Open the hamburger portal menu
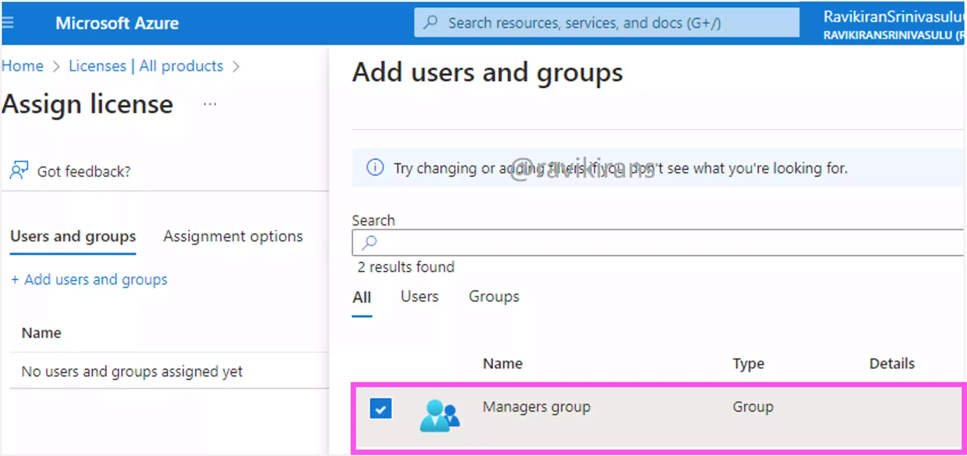Viewport: 967px width, 456px height. pyautogui.click(x=8, y=23)
